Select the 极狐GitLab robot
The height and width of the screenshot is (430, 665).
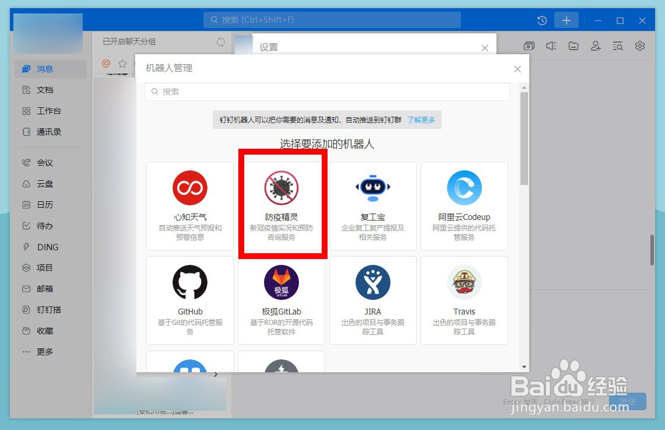[x=282, y=300]
